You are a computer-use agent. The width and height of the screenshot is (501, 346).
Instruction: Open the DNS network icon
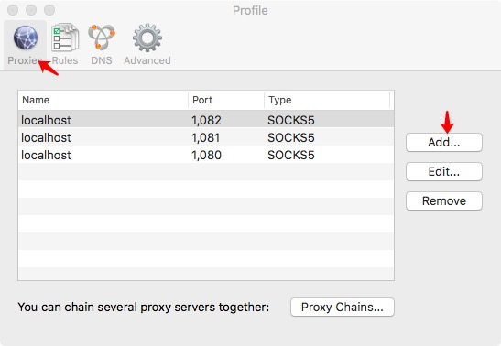tap(102, 37)
